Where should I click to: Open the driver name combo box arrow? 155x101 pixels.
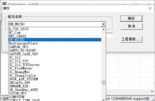pyautogui.click(x=103, y=24)
